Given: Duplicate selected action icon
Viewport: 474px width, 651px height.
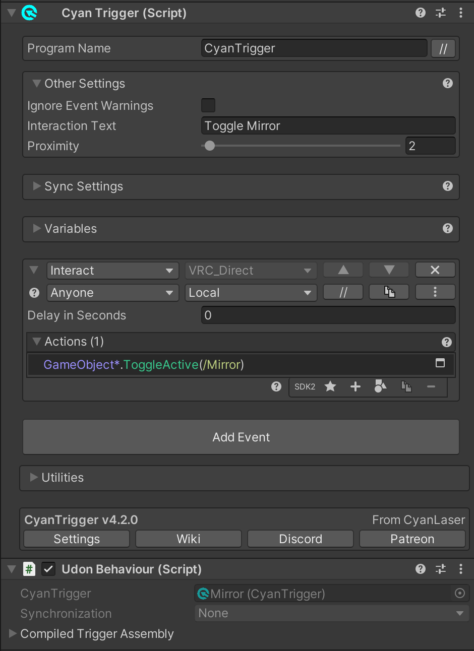Looking at the screenshot, I should coord(406,386).
